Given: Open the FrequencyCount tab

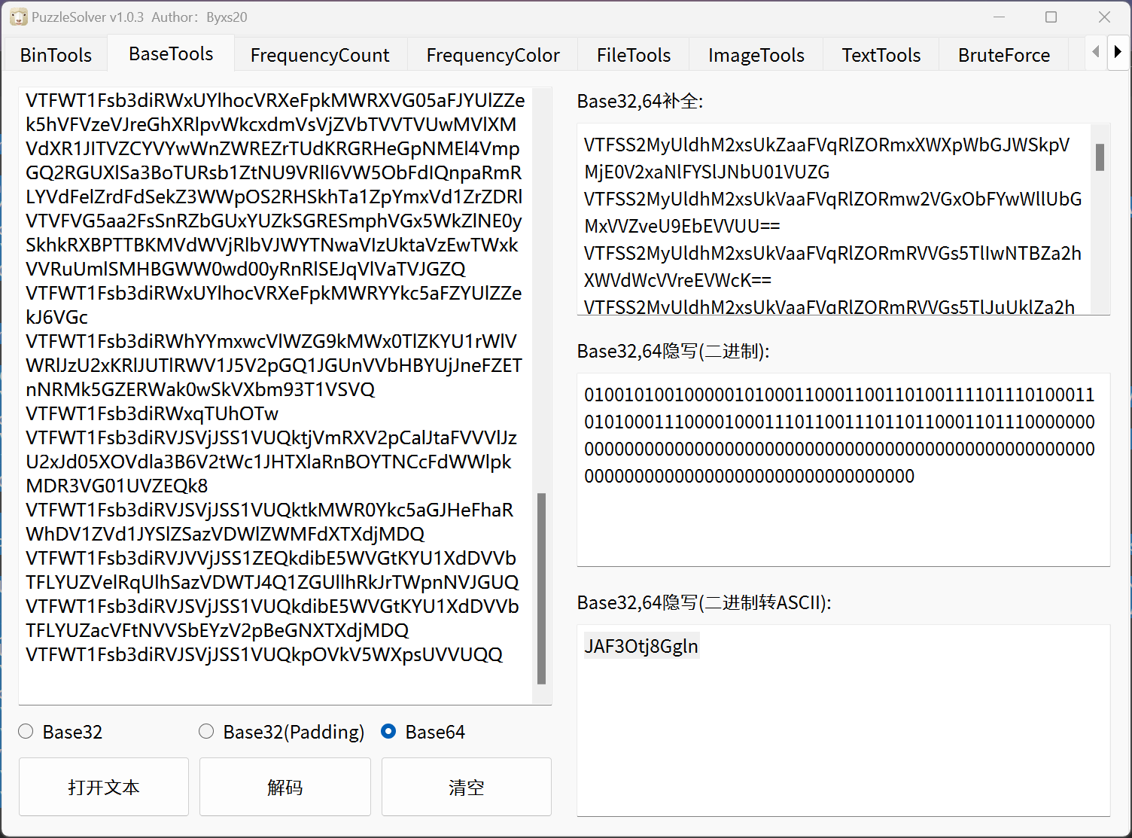Looking at the screenshot, I should click(320, 55).
